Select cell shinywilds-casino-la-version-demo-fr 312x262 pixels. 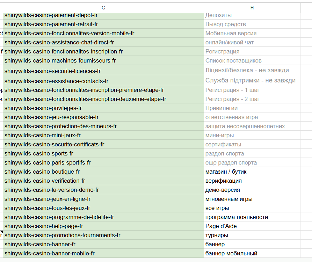coord(103,190)
